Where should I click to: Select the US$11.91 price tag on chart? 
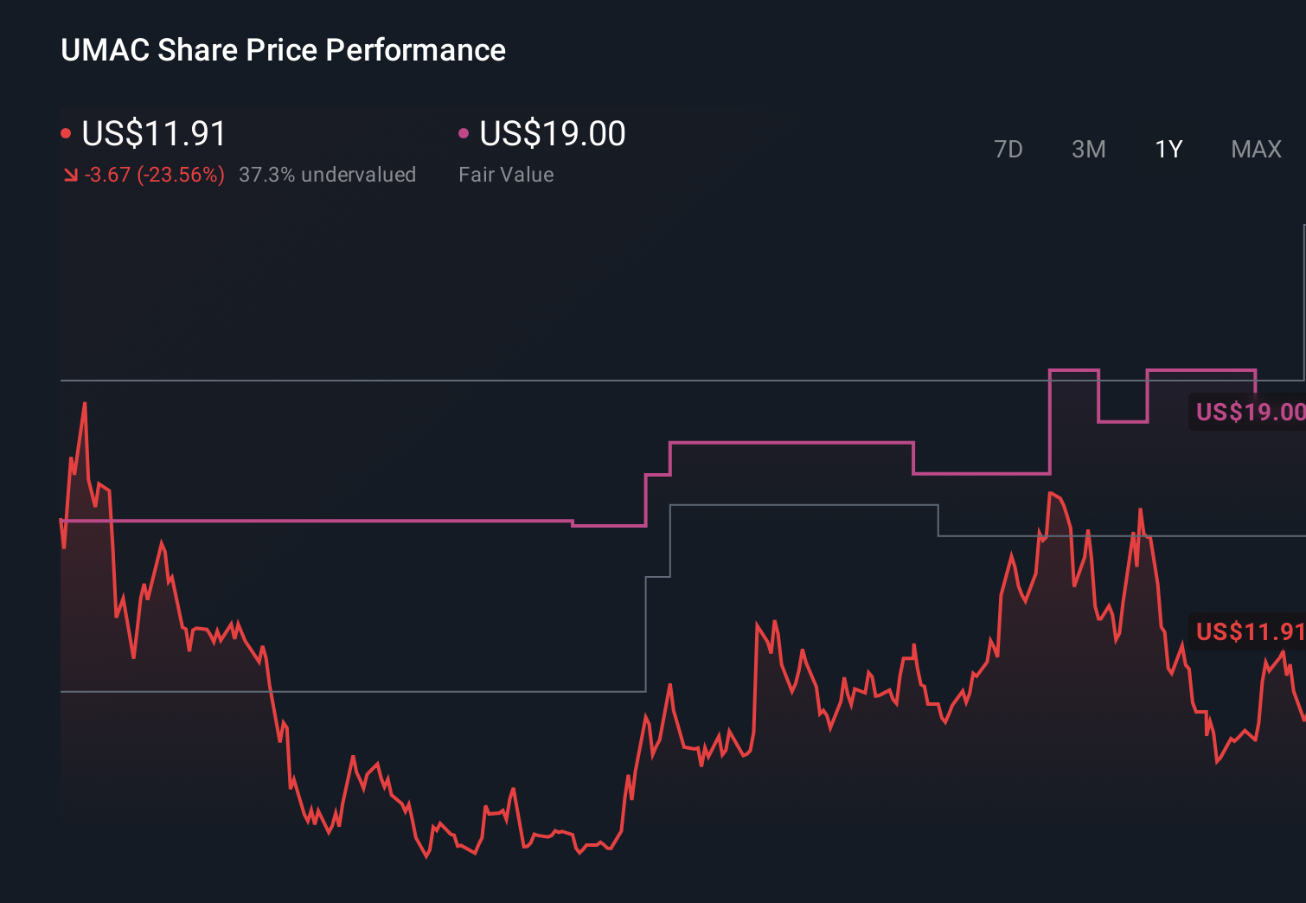1249,632
